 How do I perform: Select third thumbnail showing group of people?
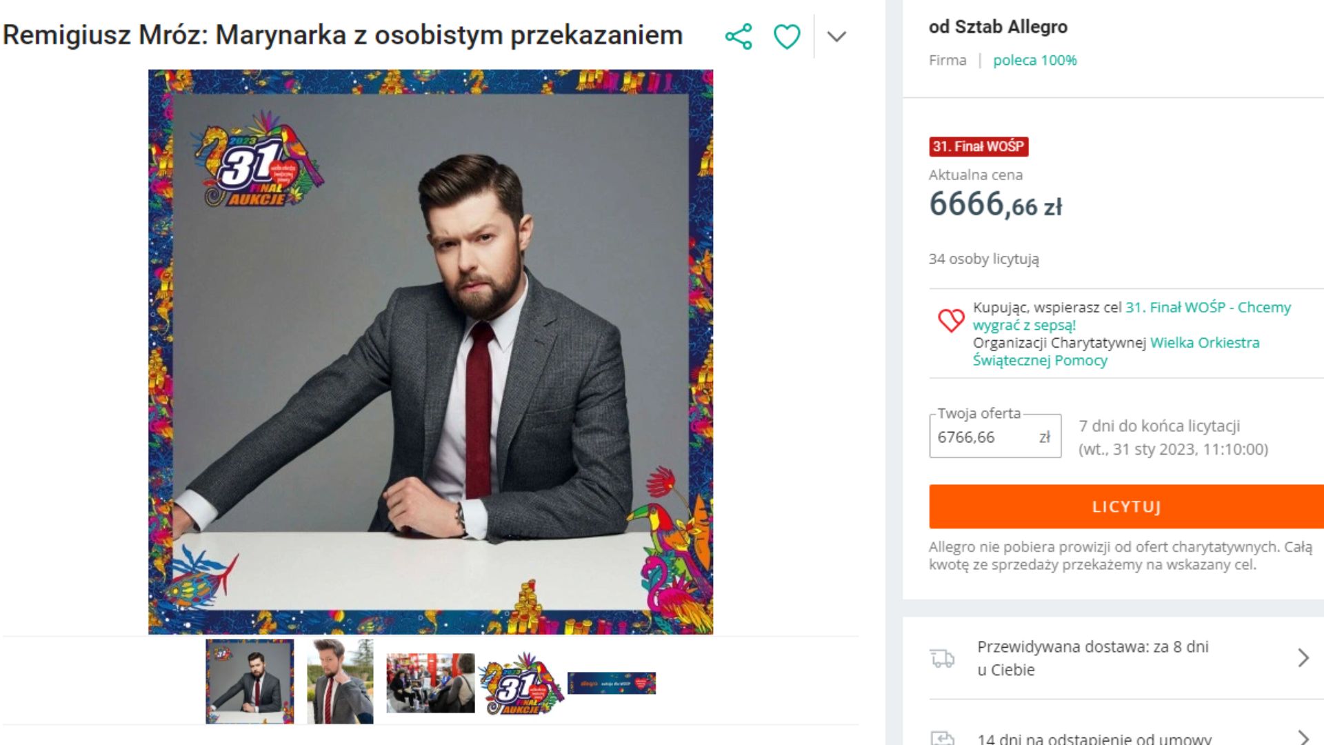click(430, 683)
